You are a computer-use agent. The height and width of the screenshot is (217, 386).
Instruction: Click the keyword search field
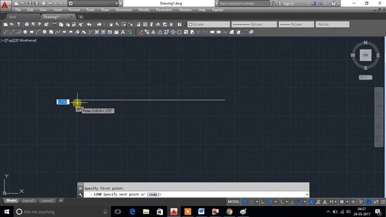(x=243, y=4)
